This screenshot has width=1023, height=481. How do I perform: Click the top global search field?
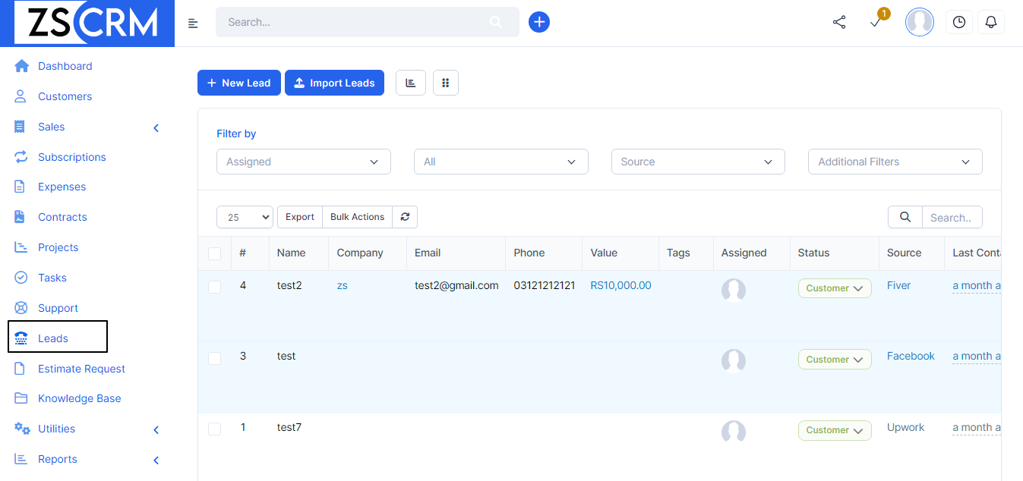click(x=368, y=22)
